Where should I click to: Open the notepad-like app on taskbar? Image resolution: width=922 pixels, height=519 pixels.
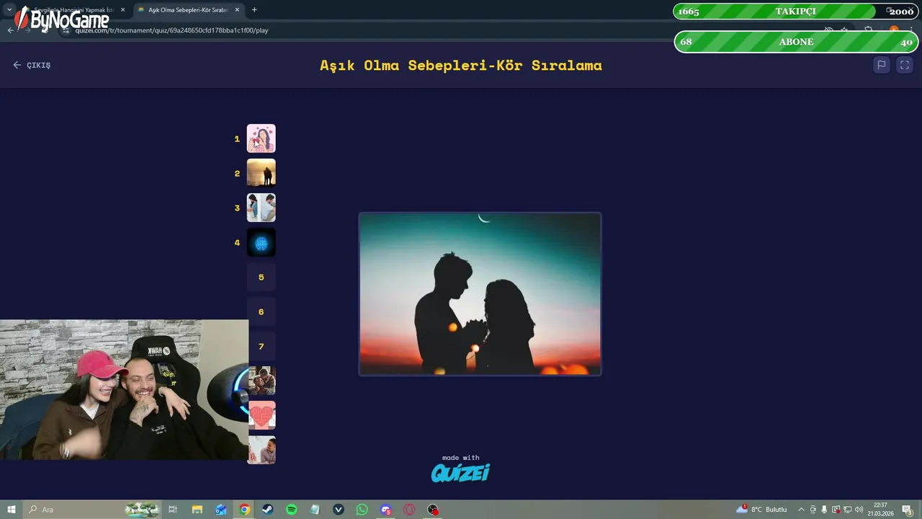[x=315, y=510]
